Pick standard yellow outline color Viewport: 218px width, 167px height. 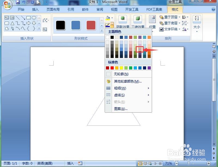pyautogui.click(x=121, y=68)
